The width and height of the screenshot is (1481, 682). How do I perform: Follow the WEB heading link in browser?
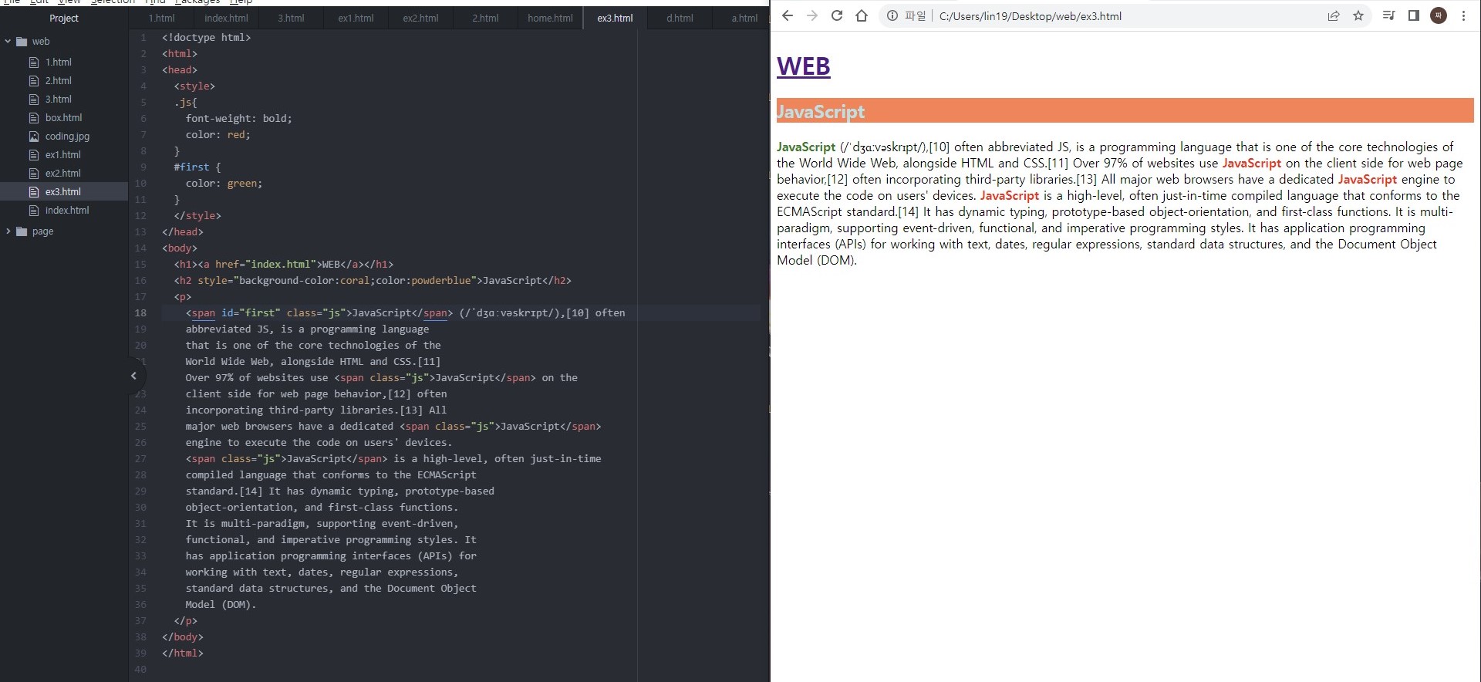click(803, 66)
